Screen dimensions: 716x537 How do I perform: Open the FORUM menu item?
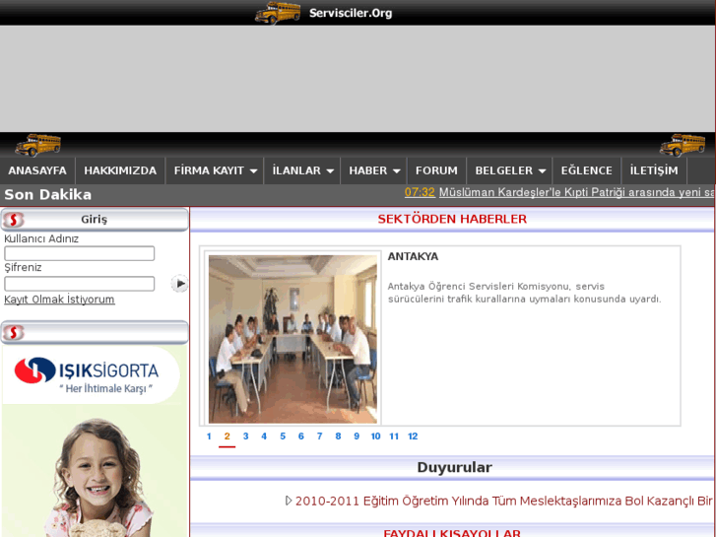click(436, 170)
